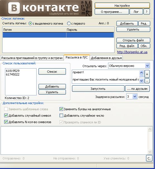This screenshot has width=155, height=169.
Task: Click Открыть файл button
Action: [133, 40]
